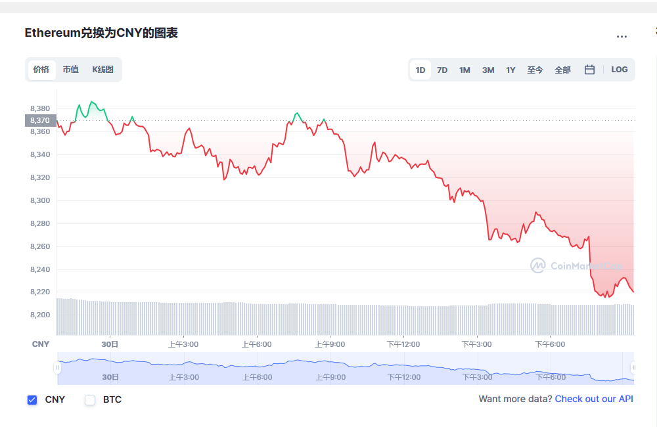
Task: Click the 8,200 y-axis price label
Action: click(x=40, y=315)
